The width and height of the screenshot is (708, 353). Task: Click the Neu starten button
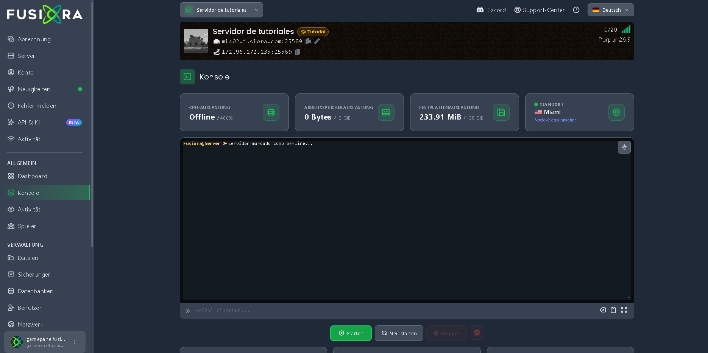[399, 333]
